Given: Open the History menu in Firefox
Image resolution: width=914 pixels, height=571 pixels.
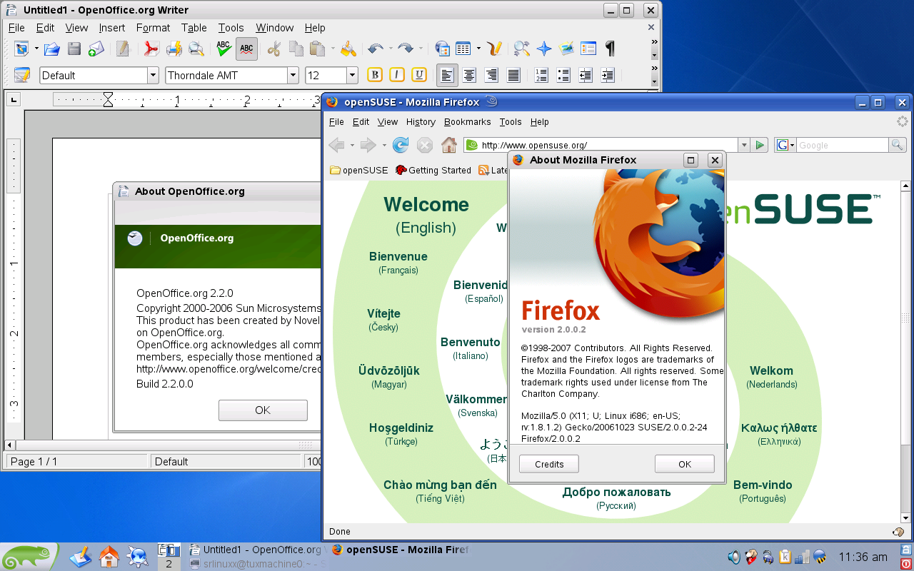Looking at the screenshot, I should click(x=421, y=122).
